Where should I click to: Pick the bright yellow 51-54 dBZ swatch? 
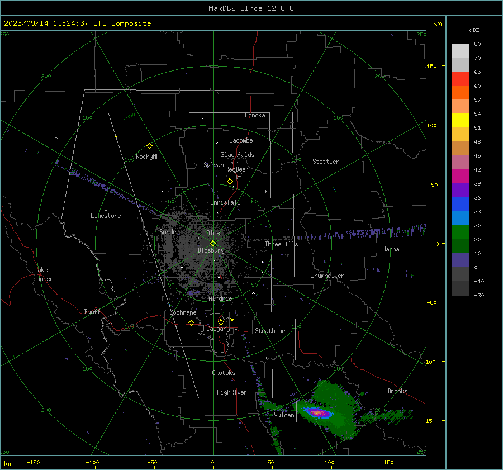[461, 120]
